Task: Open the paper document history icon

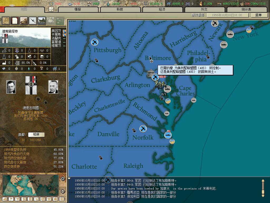Action: tap(15, 21)
